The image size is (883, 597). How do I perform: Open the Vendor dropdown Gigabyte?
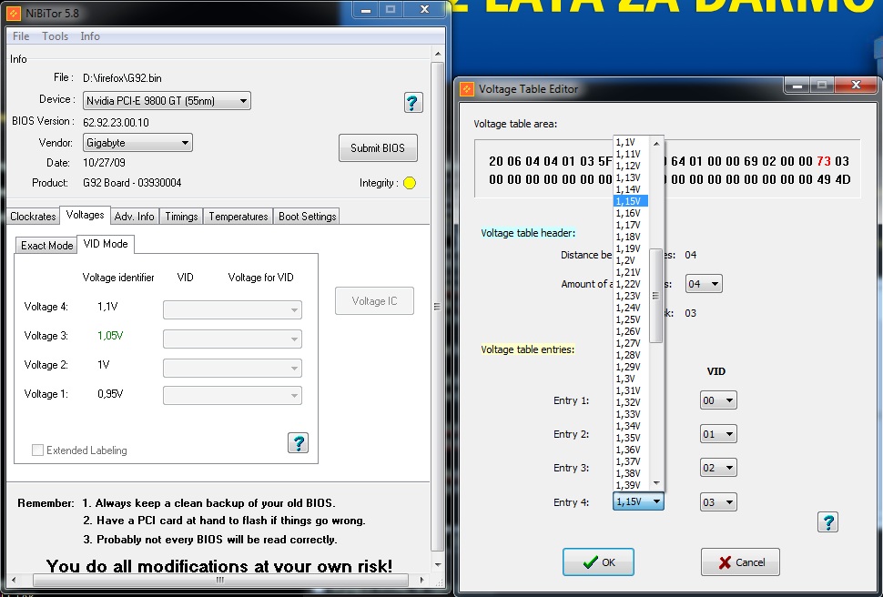(x=137, y=143)
